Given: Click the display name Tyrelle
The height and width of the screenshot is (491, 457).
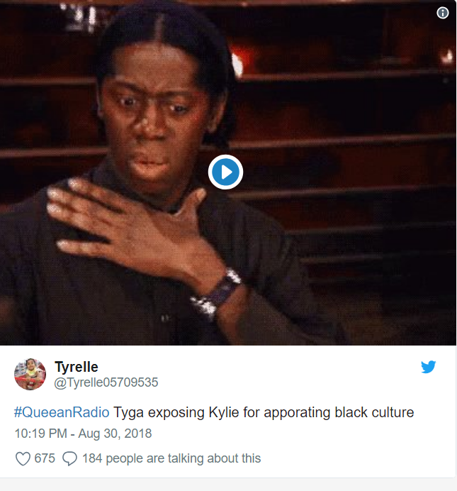Looking at the screenshot, I should pyautogui.click(x=77, y=367).
